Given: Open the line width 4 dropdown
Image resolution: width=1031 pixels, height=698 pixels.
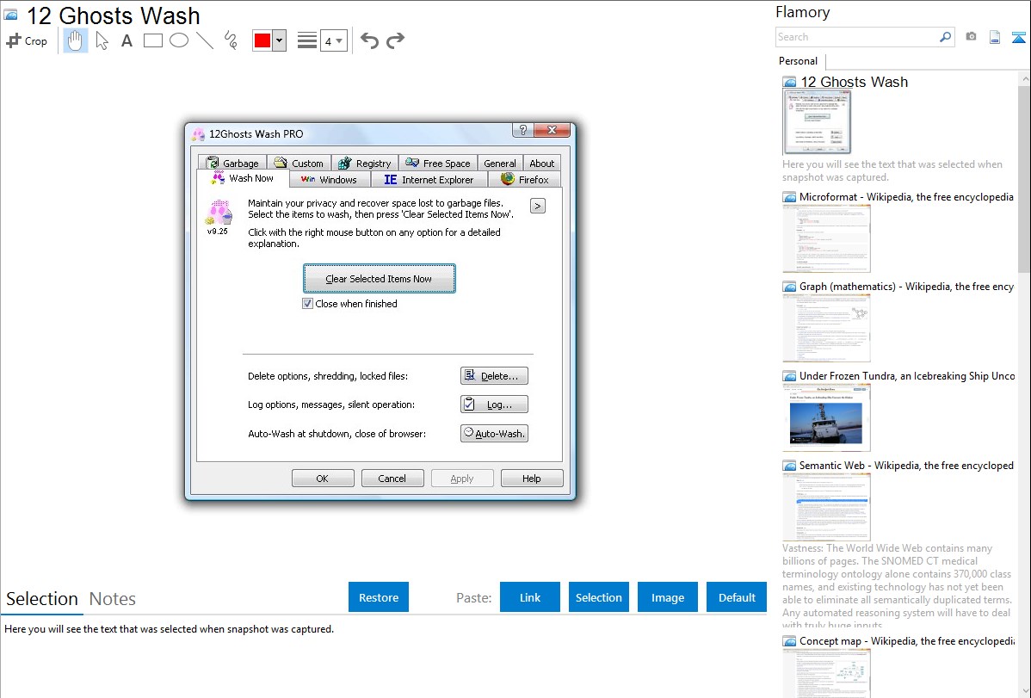Looking at the screenshot, I should (333, 40).
